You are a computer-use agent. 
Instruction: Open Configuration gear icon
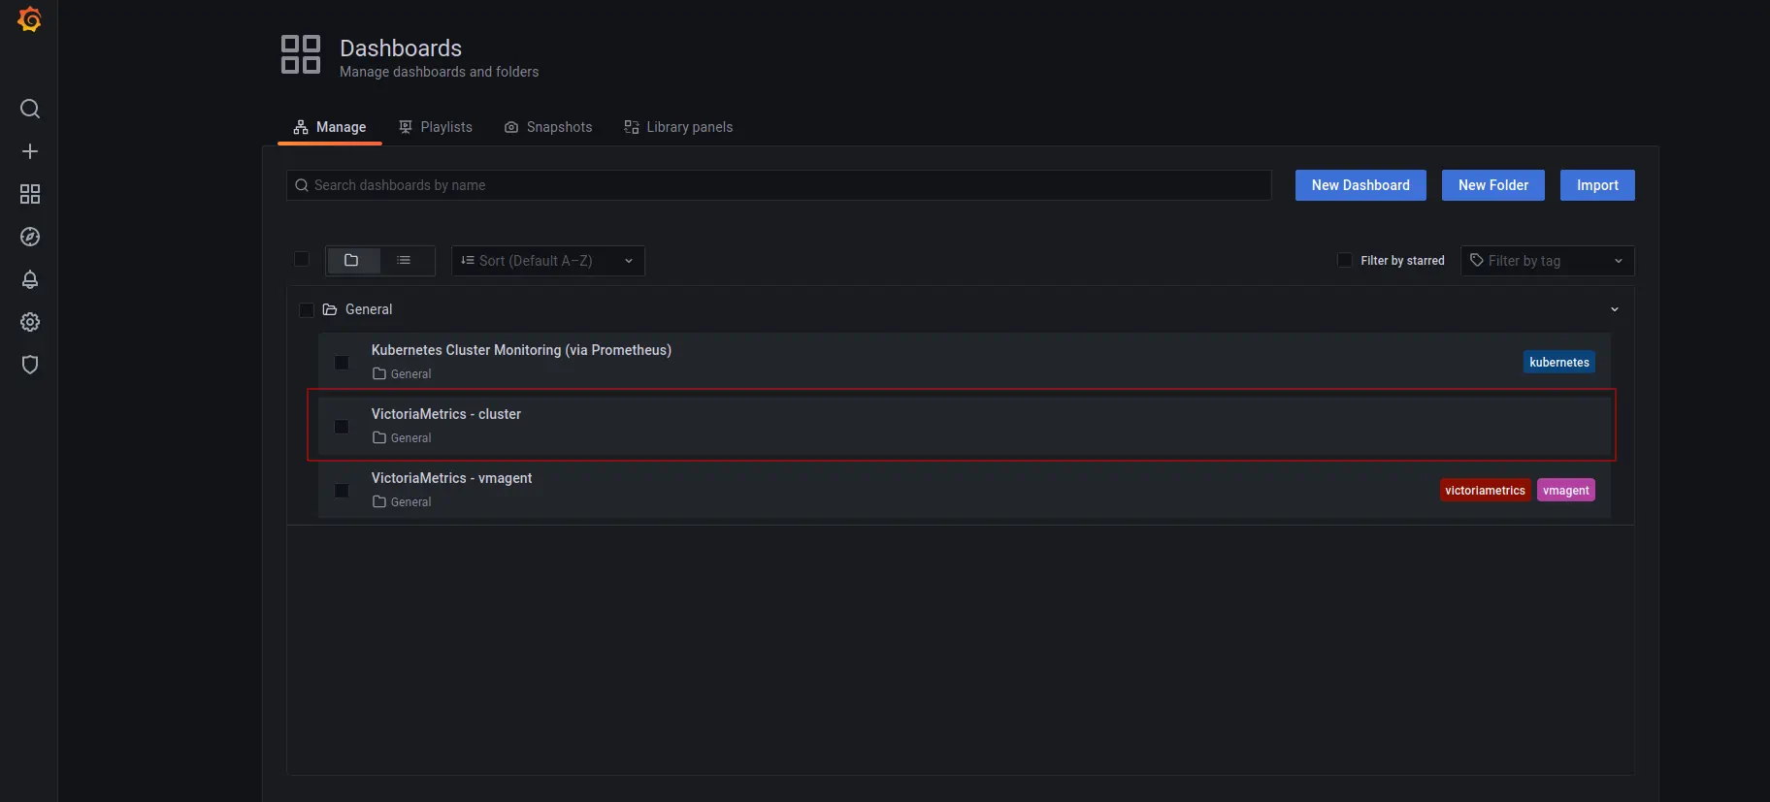[30, 322]
